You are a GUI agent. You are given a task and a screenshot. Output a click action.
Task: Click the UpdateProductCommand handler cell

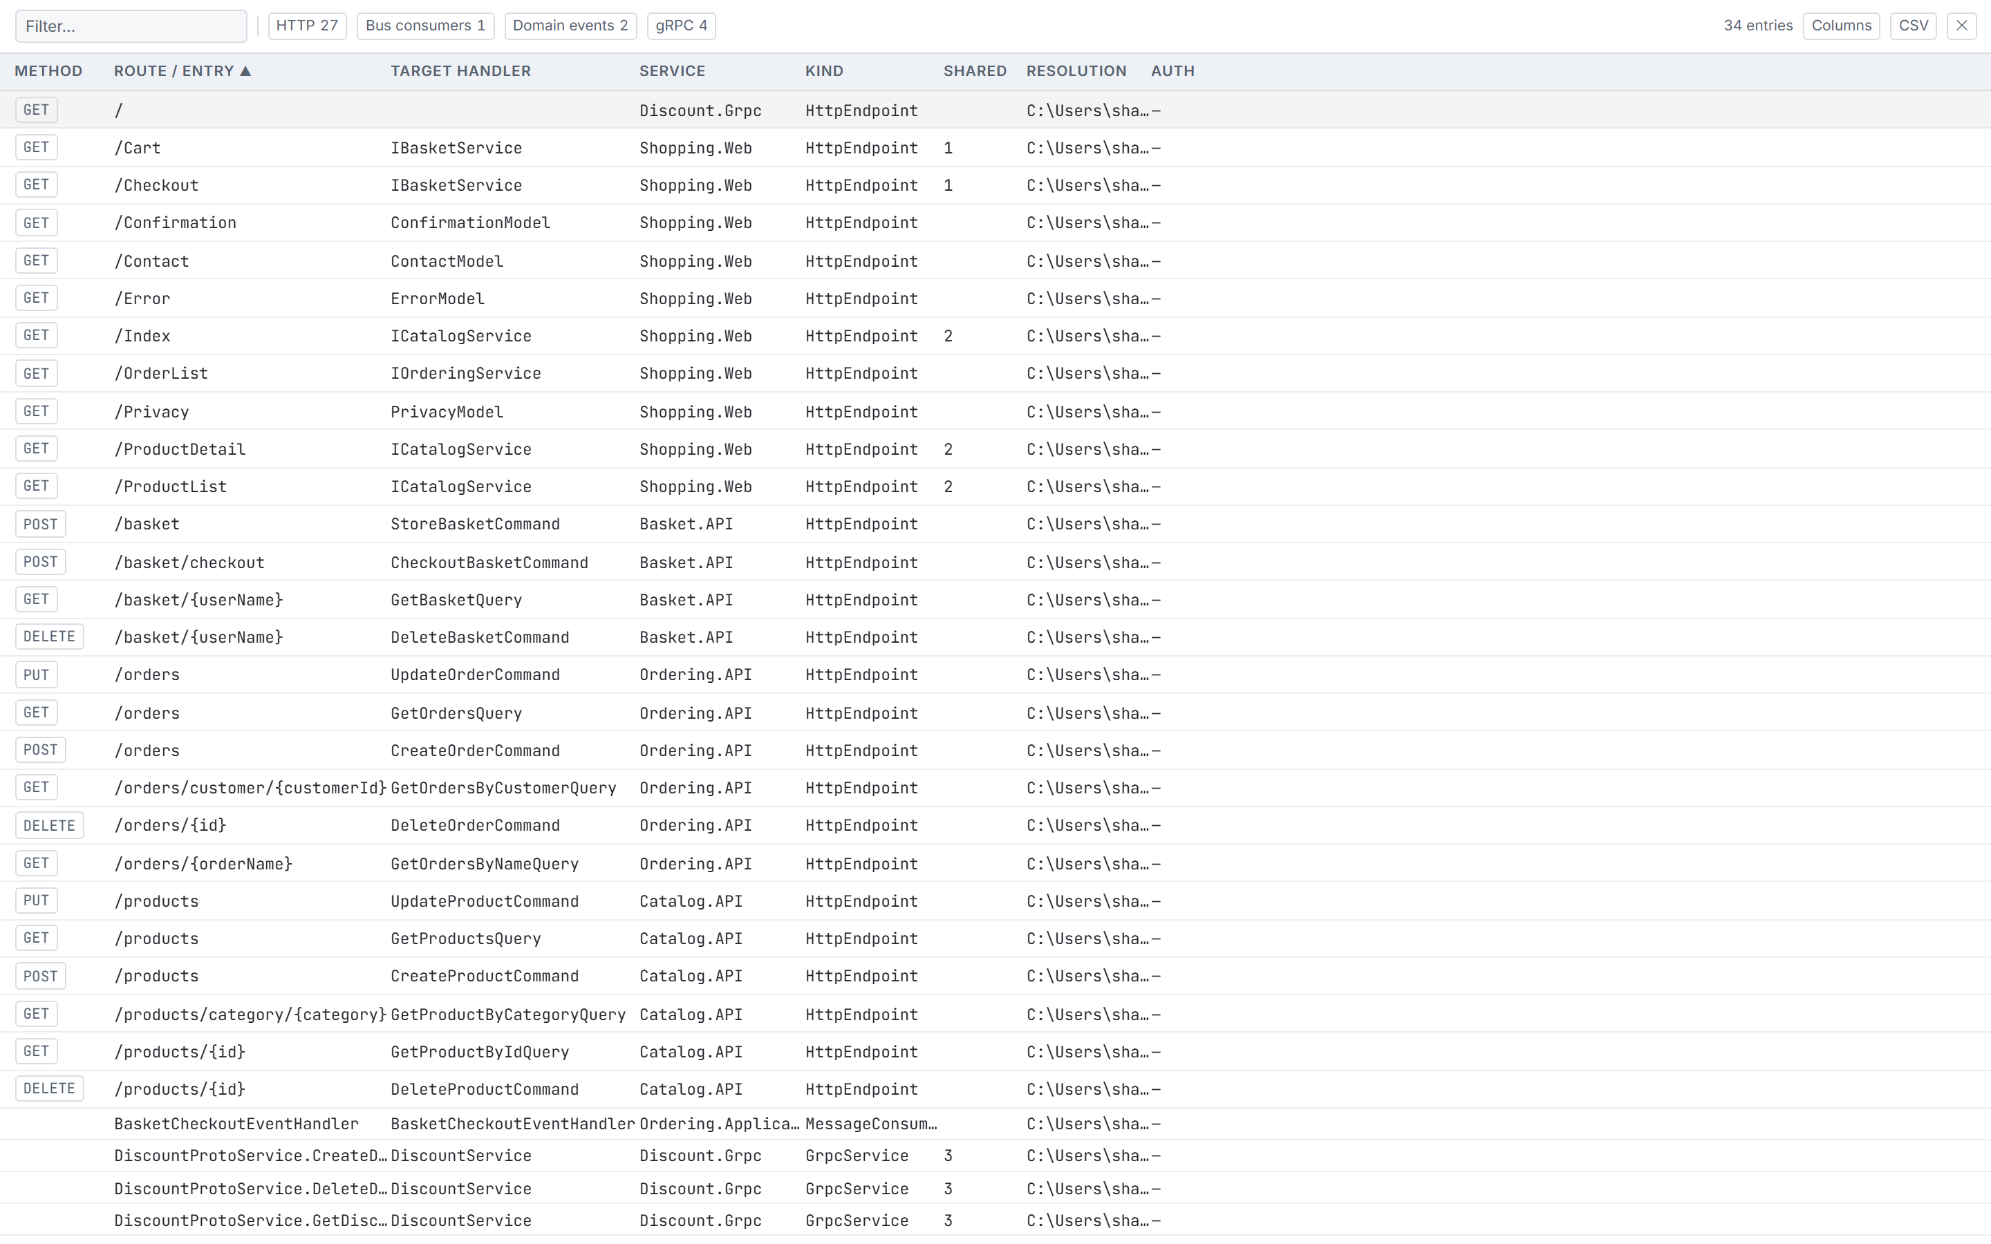[x=485, y=901]
